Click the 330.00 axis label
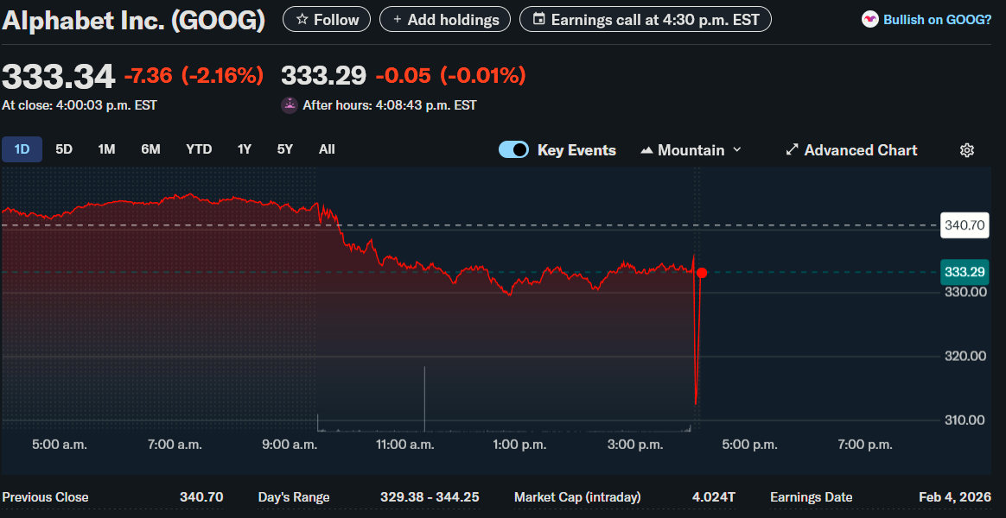 [965, 293]
